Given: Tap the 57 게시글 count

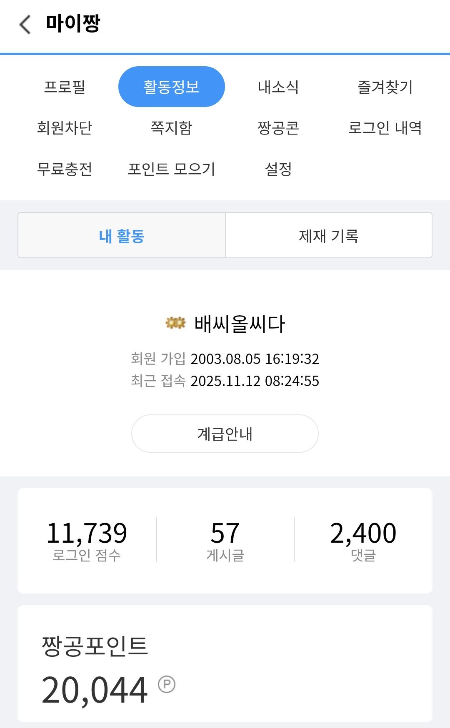Looking at the screenshot, I should [225, 540].
